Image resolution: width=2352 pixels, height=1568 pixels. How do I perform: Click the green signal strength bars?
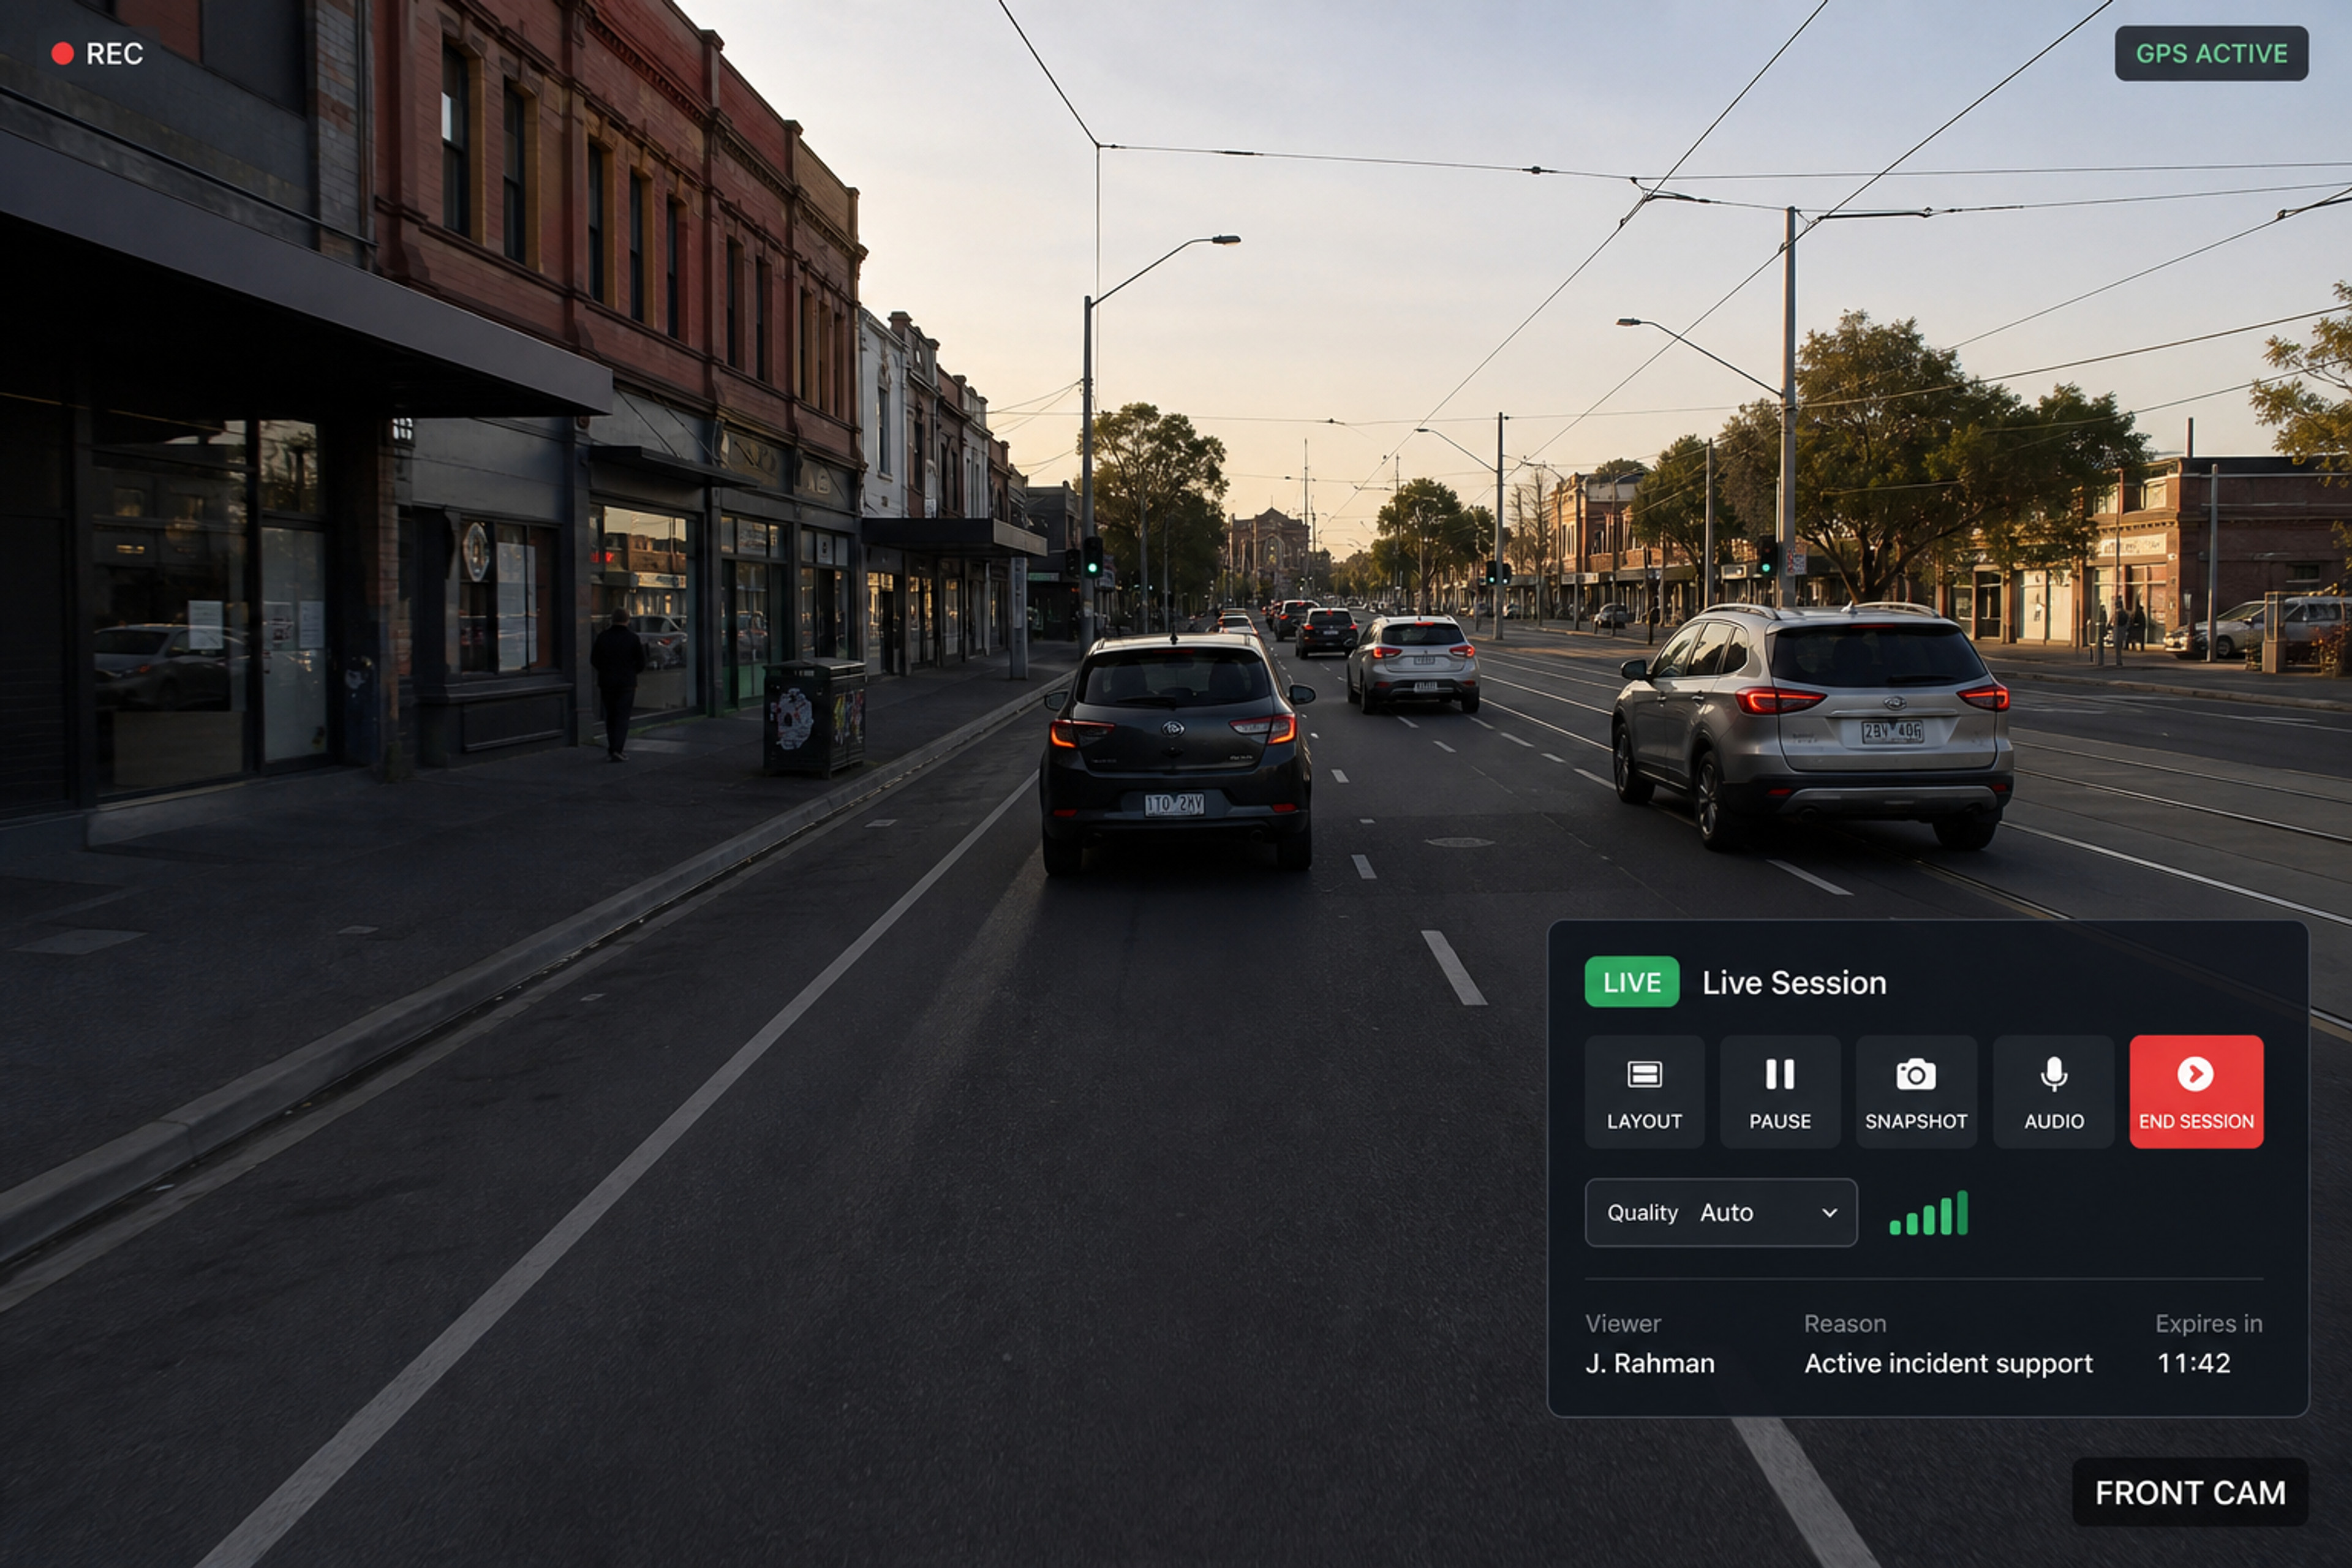point(1928,1213)
